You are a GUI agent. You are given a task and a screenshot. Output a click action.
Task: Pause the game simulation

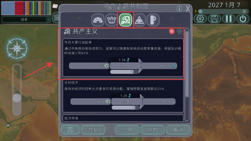pos(229,19)
